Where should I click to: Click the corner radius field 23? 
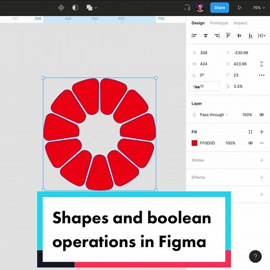click(236, 75)
